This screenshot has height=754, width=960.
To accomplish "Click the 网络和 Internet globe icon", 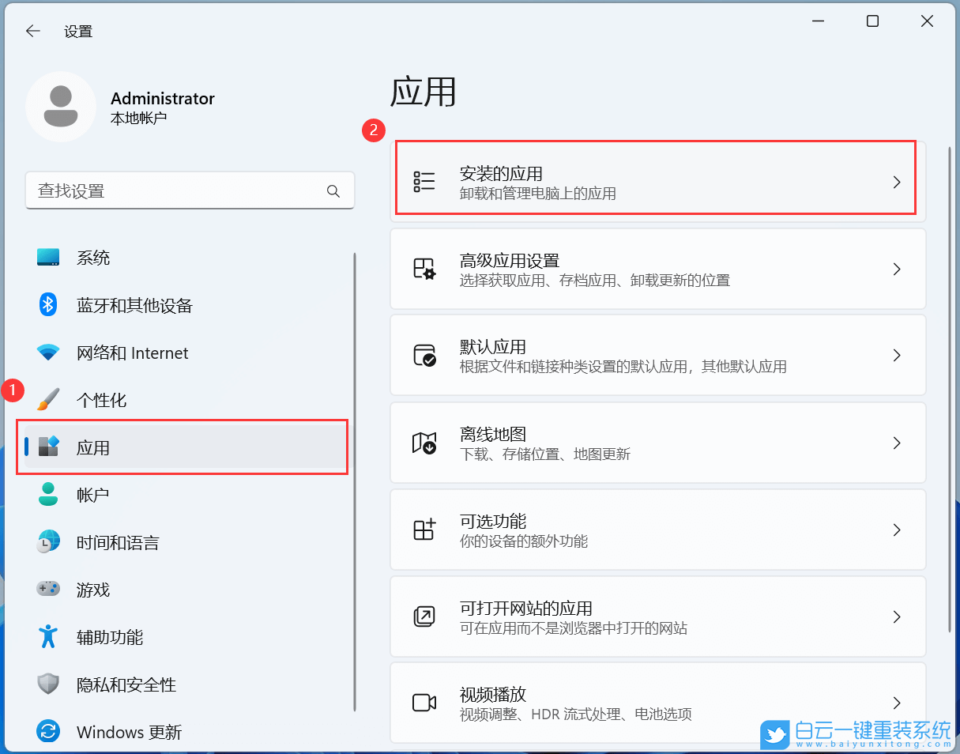I will point(48,352).
